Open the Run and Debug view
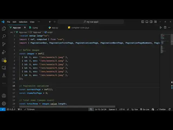 tap(4, 52)
